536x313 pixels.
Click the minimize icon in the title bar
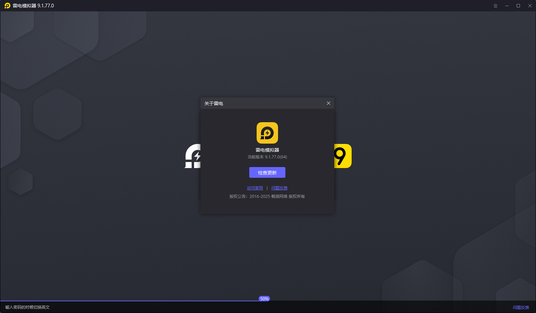(507, 6)
